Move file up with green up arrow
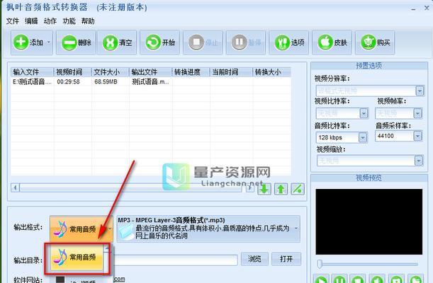The image size is (433, 283). click(x=281, y=189)
